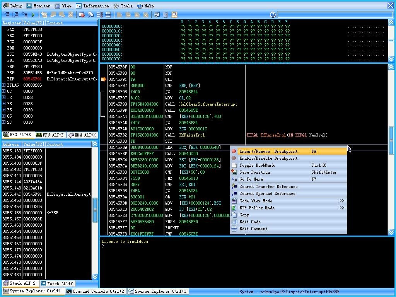Viewport: 396px width, 297px height.
Task: Switch to the FPU ALT+F tab
Action: 50,135
